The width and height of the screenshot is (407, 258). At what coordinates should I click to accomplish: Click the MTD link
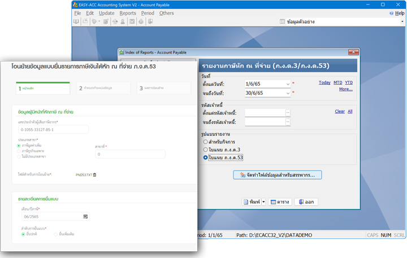point(337,82)
